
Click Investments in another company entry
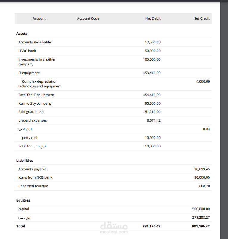click(x=37, y=62)
